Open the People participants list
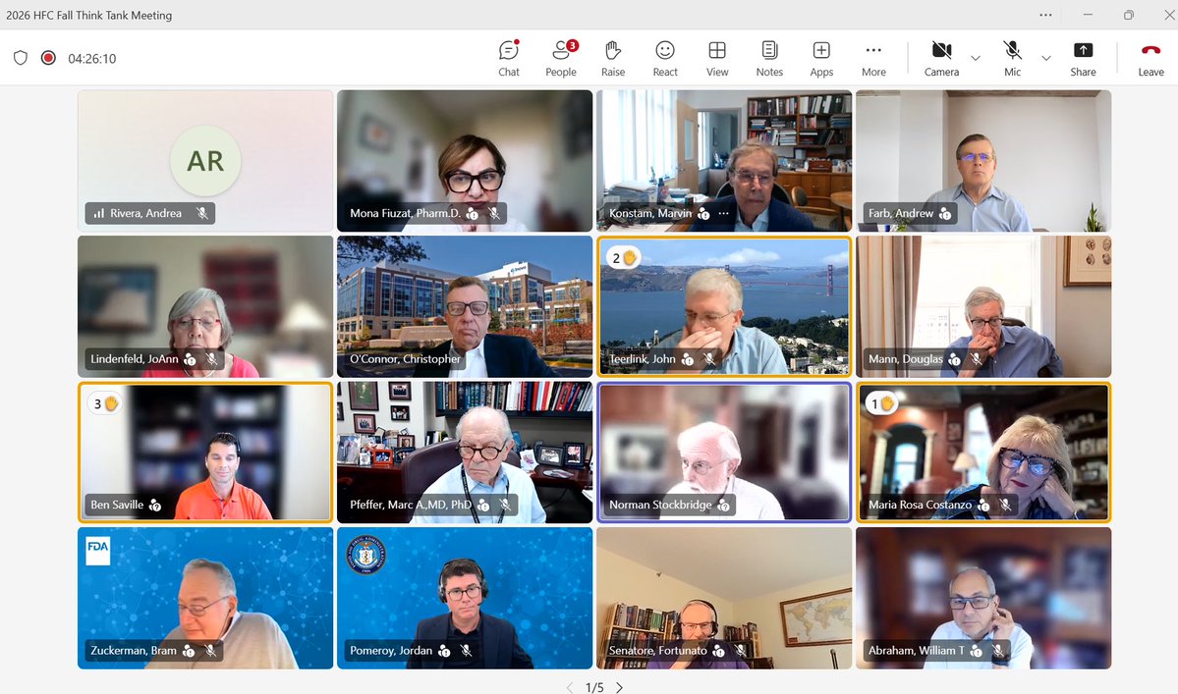The width and height of the screenshot is (1178, 694). pos(560,59)
